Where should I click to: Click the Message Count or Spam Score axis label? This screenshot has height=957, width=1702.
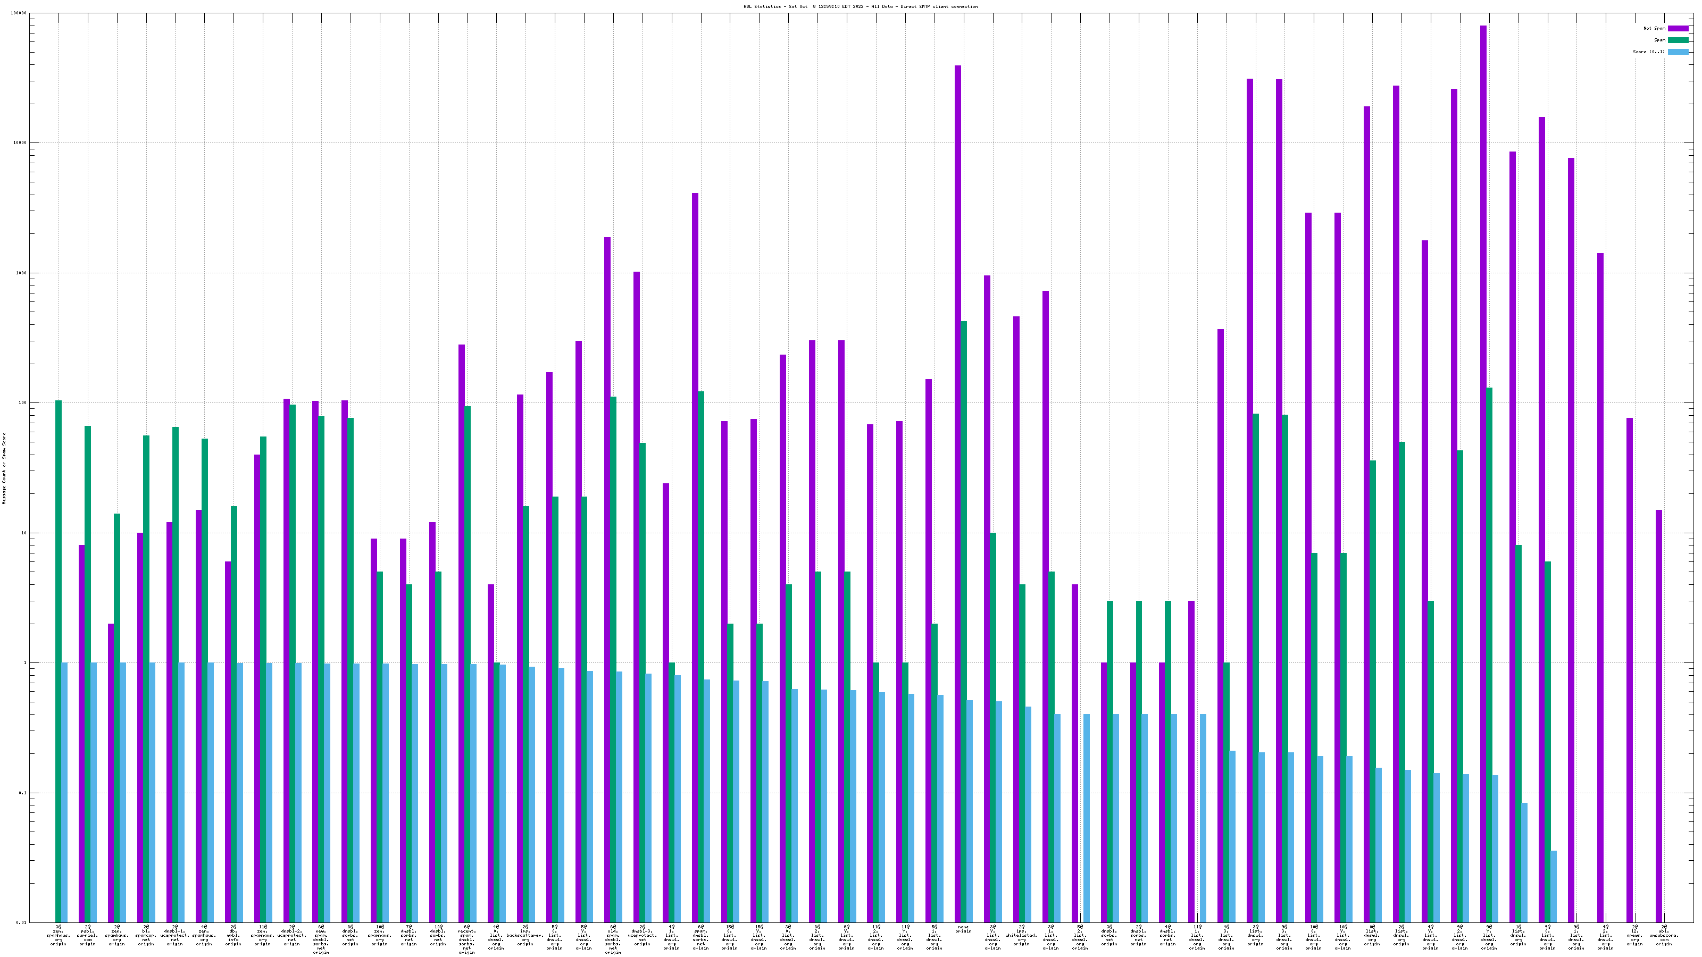[x=4, y=468]
